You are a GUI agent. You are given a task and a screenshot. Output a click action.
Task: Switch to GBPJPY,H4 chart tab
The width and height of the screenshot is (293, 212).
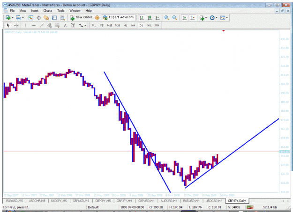tap(124, 201)
